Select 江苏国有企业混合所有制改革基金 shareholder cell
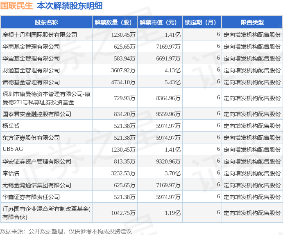283x235 pixels. pyautogui.click(x=46, y=213)
